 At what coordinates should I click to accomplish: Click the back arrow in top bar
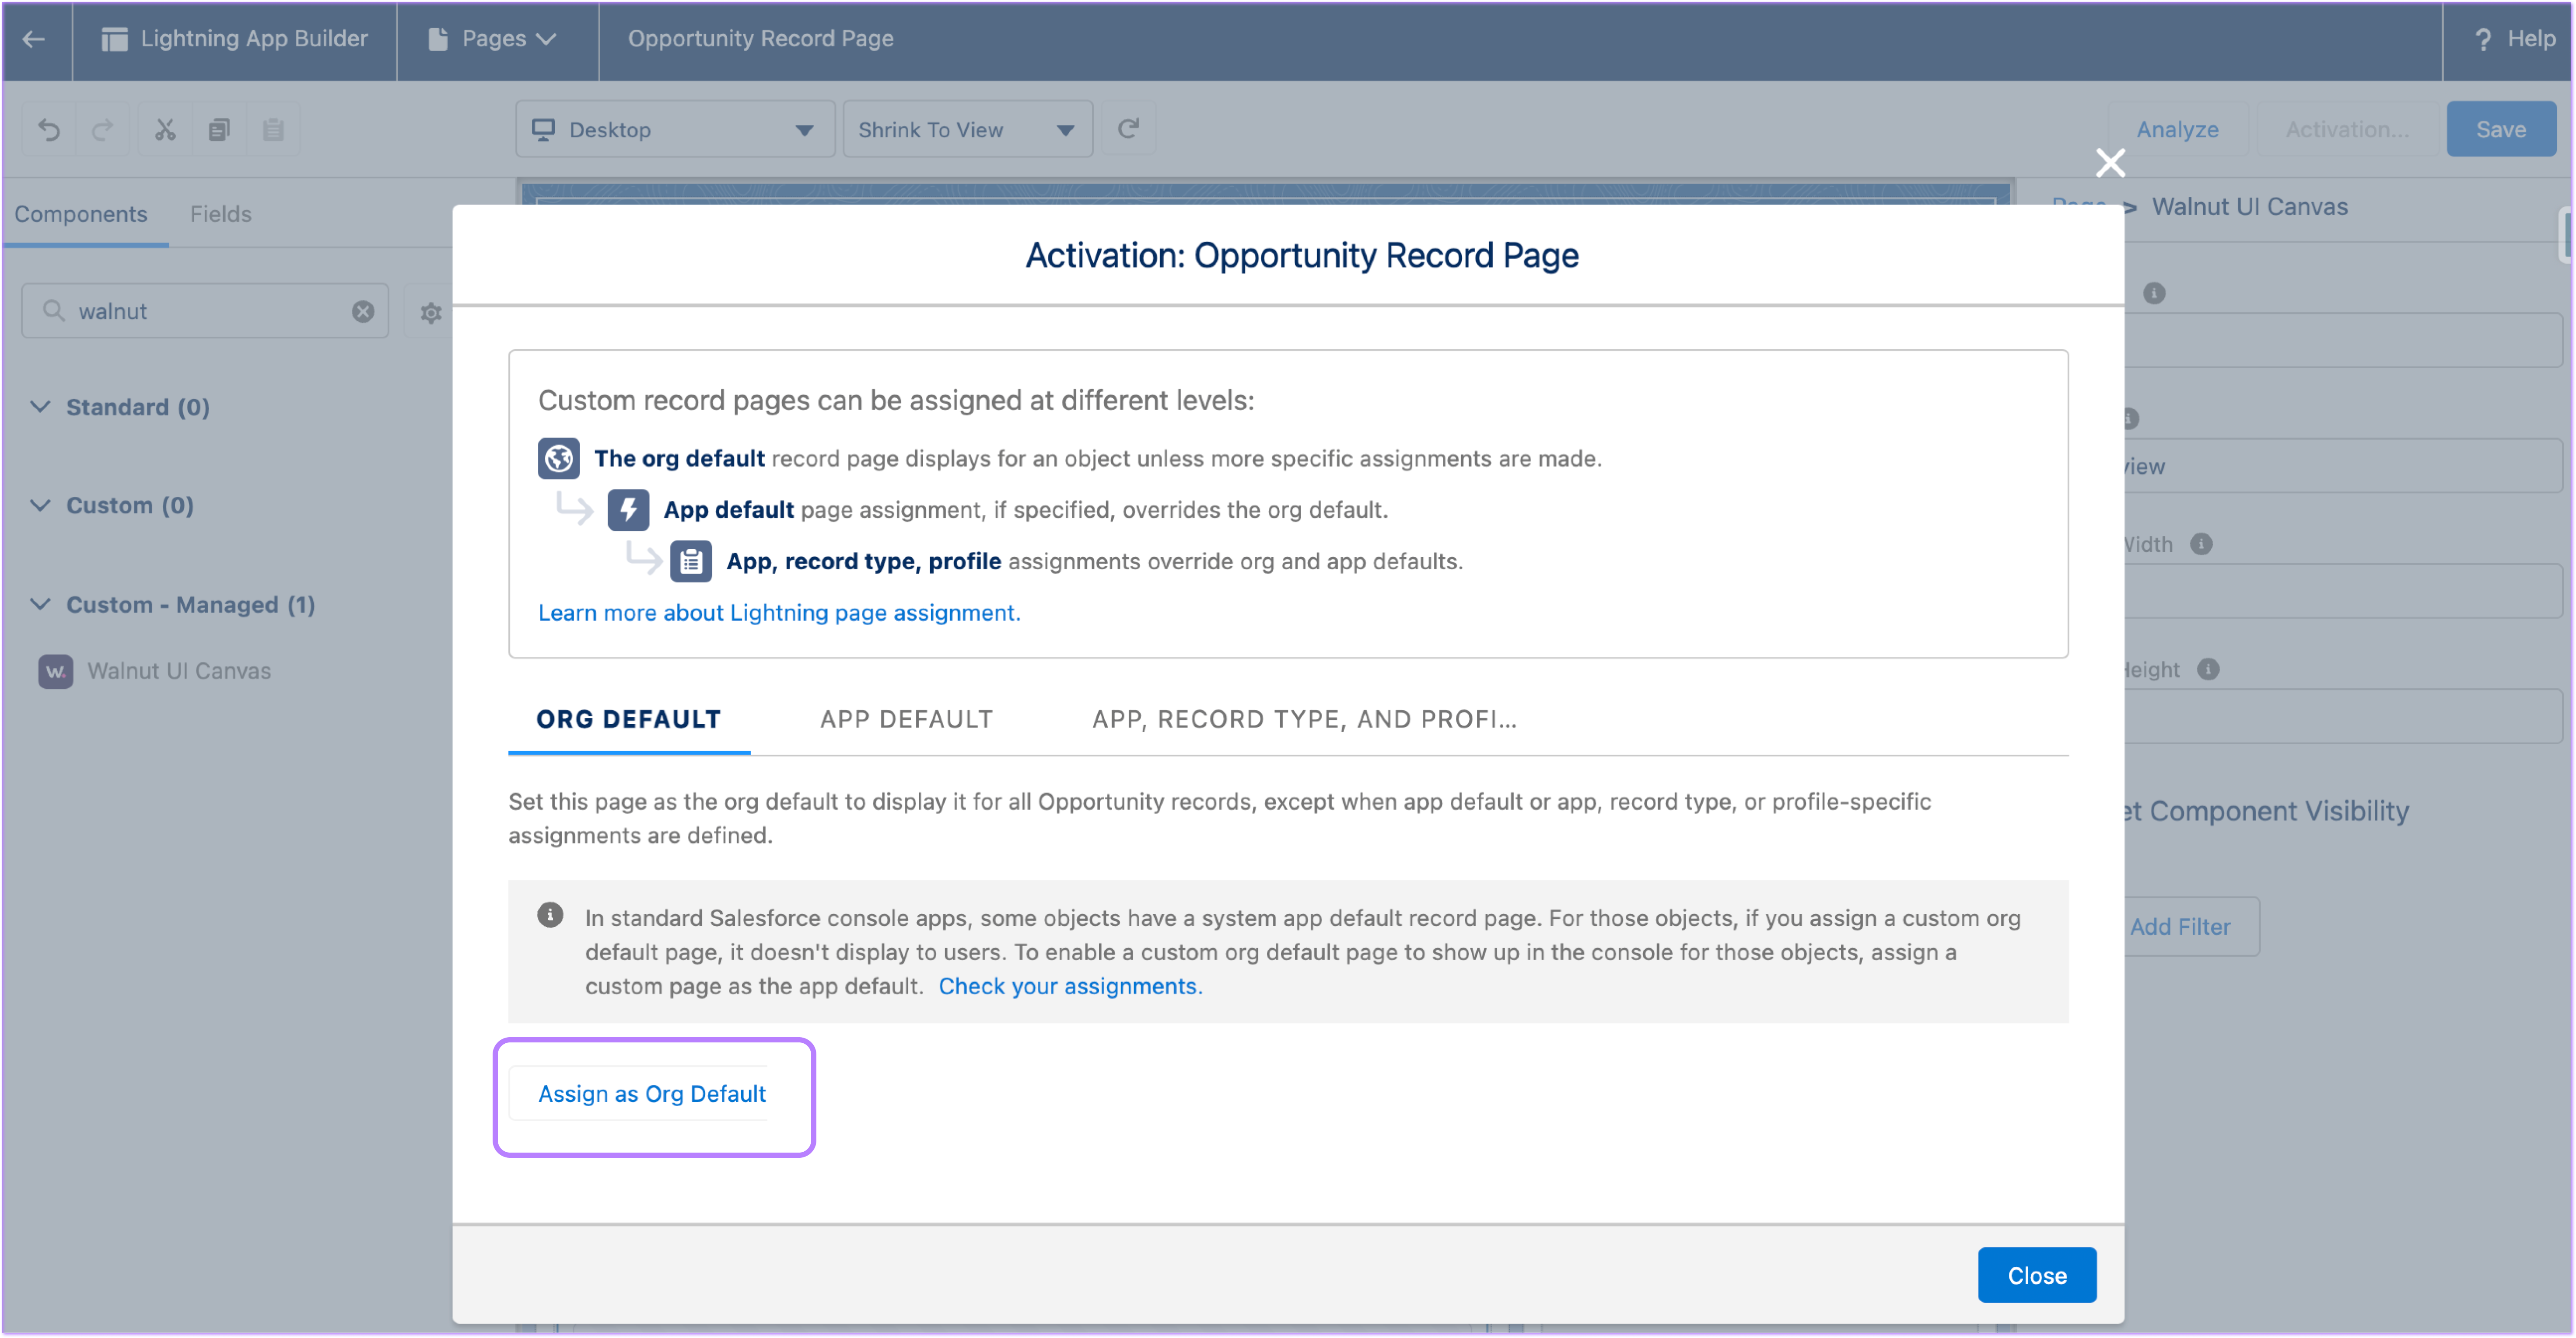click(34, 39)
